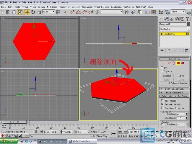The height and width of the screenshot is (144, 192).
Task: Collapse the Selection rollout
Action: (174, 59)
